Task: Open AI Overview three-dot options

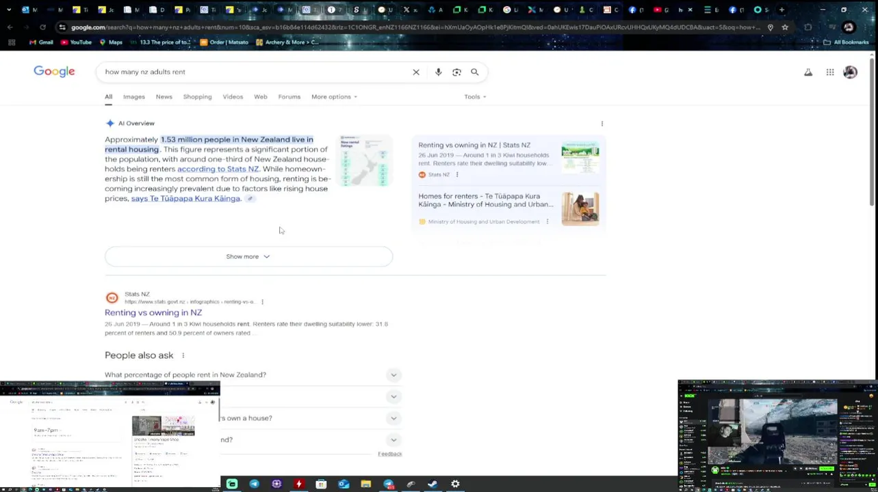Action: click(x=602, y=124)
